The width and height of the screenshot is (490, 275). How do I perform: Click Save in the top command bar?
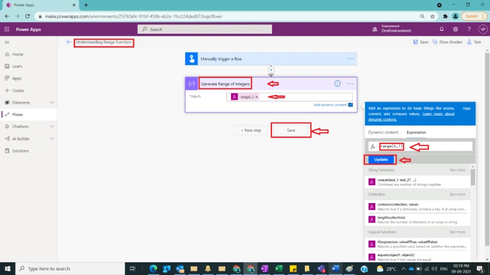click(x=421, y=42)
